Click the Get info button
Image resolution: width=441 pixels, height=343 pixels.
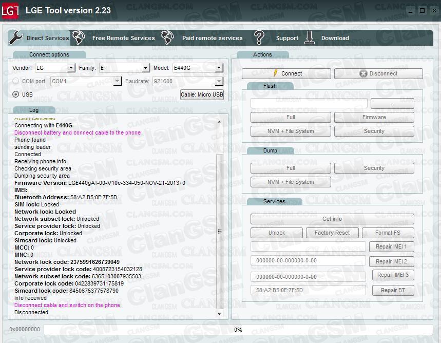click(332, 219)
